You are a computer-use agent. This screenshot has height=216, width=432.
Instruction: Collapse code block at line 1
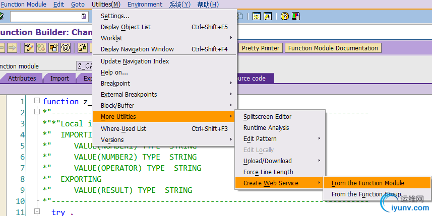37,101
